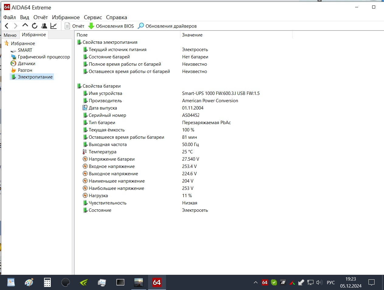Switch to the Меню tab
The height and width of the screenshot is (290, 384).
10,35
